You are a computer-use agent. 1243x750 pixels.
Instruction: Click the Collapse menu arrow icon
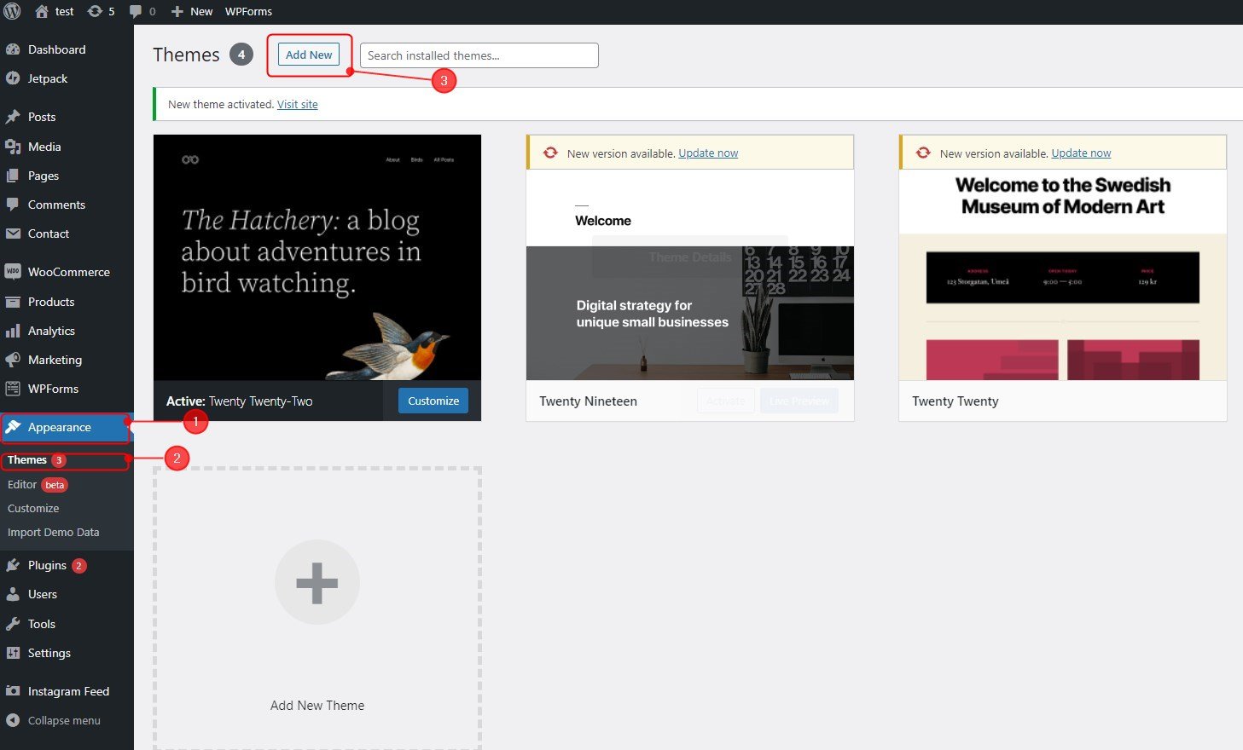13,720
